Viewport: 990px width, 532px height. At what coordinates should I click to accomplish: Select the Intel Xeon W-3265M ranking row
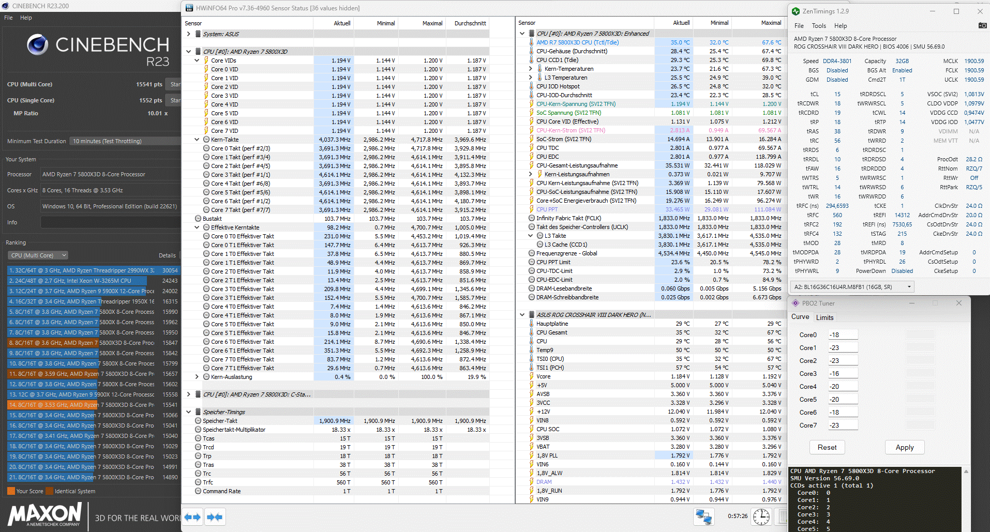pos(93,281)
